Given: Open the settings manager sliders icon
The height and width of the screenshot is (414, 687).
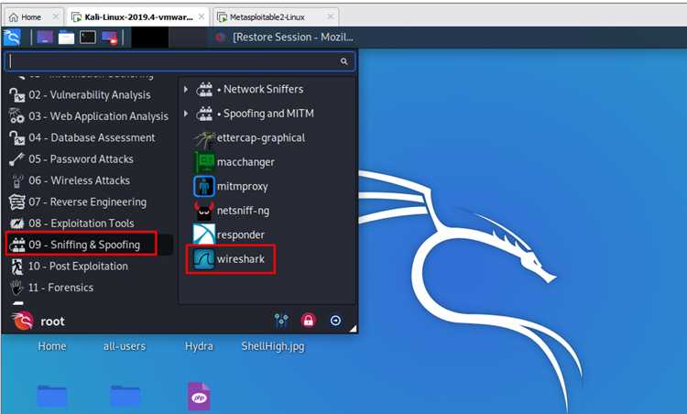Looking at the screenshot, I should coord(281,321).
